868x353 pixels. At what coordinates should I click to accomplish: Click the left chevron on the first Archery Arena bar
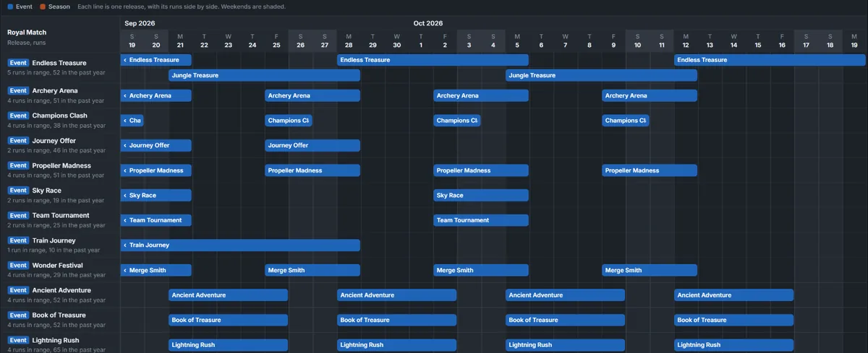[x=125, y=95]
